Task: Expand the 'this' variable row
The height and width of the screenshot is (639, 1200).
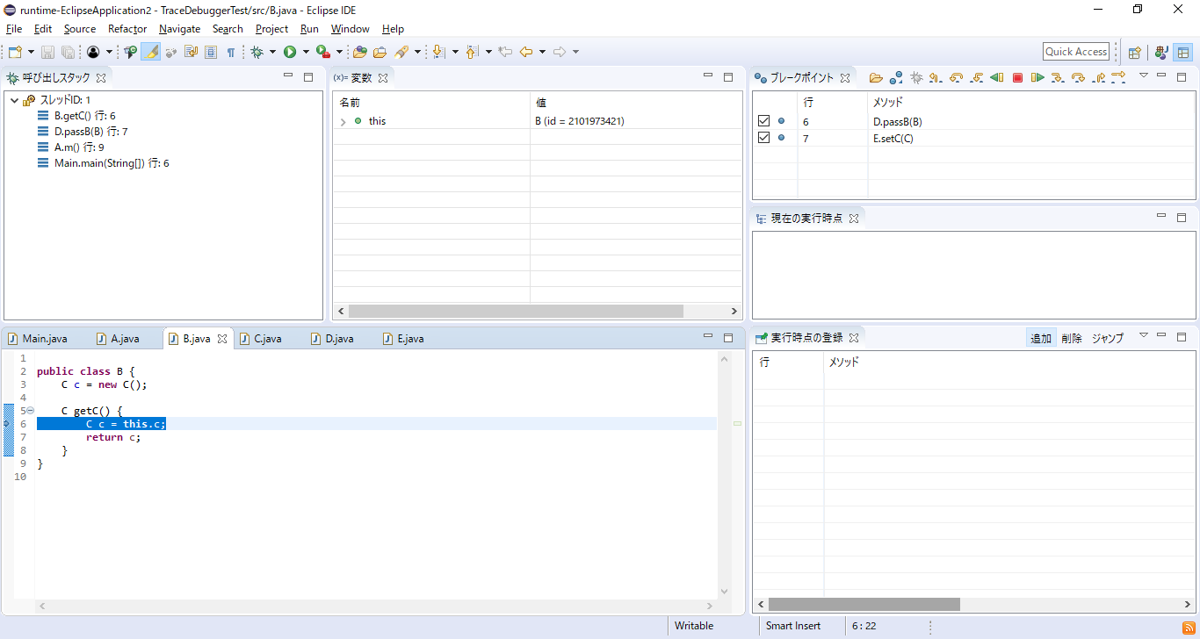Action: coord(343,122)
